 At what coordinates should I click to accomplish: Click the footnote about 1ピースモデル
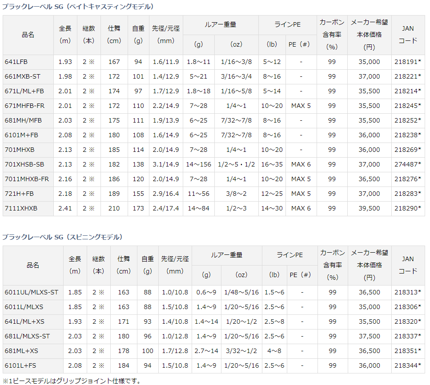point(71,381)
